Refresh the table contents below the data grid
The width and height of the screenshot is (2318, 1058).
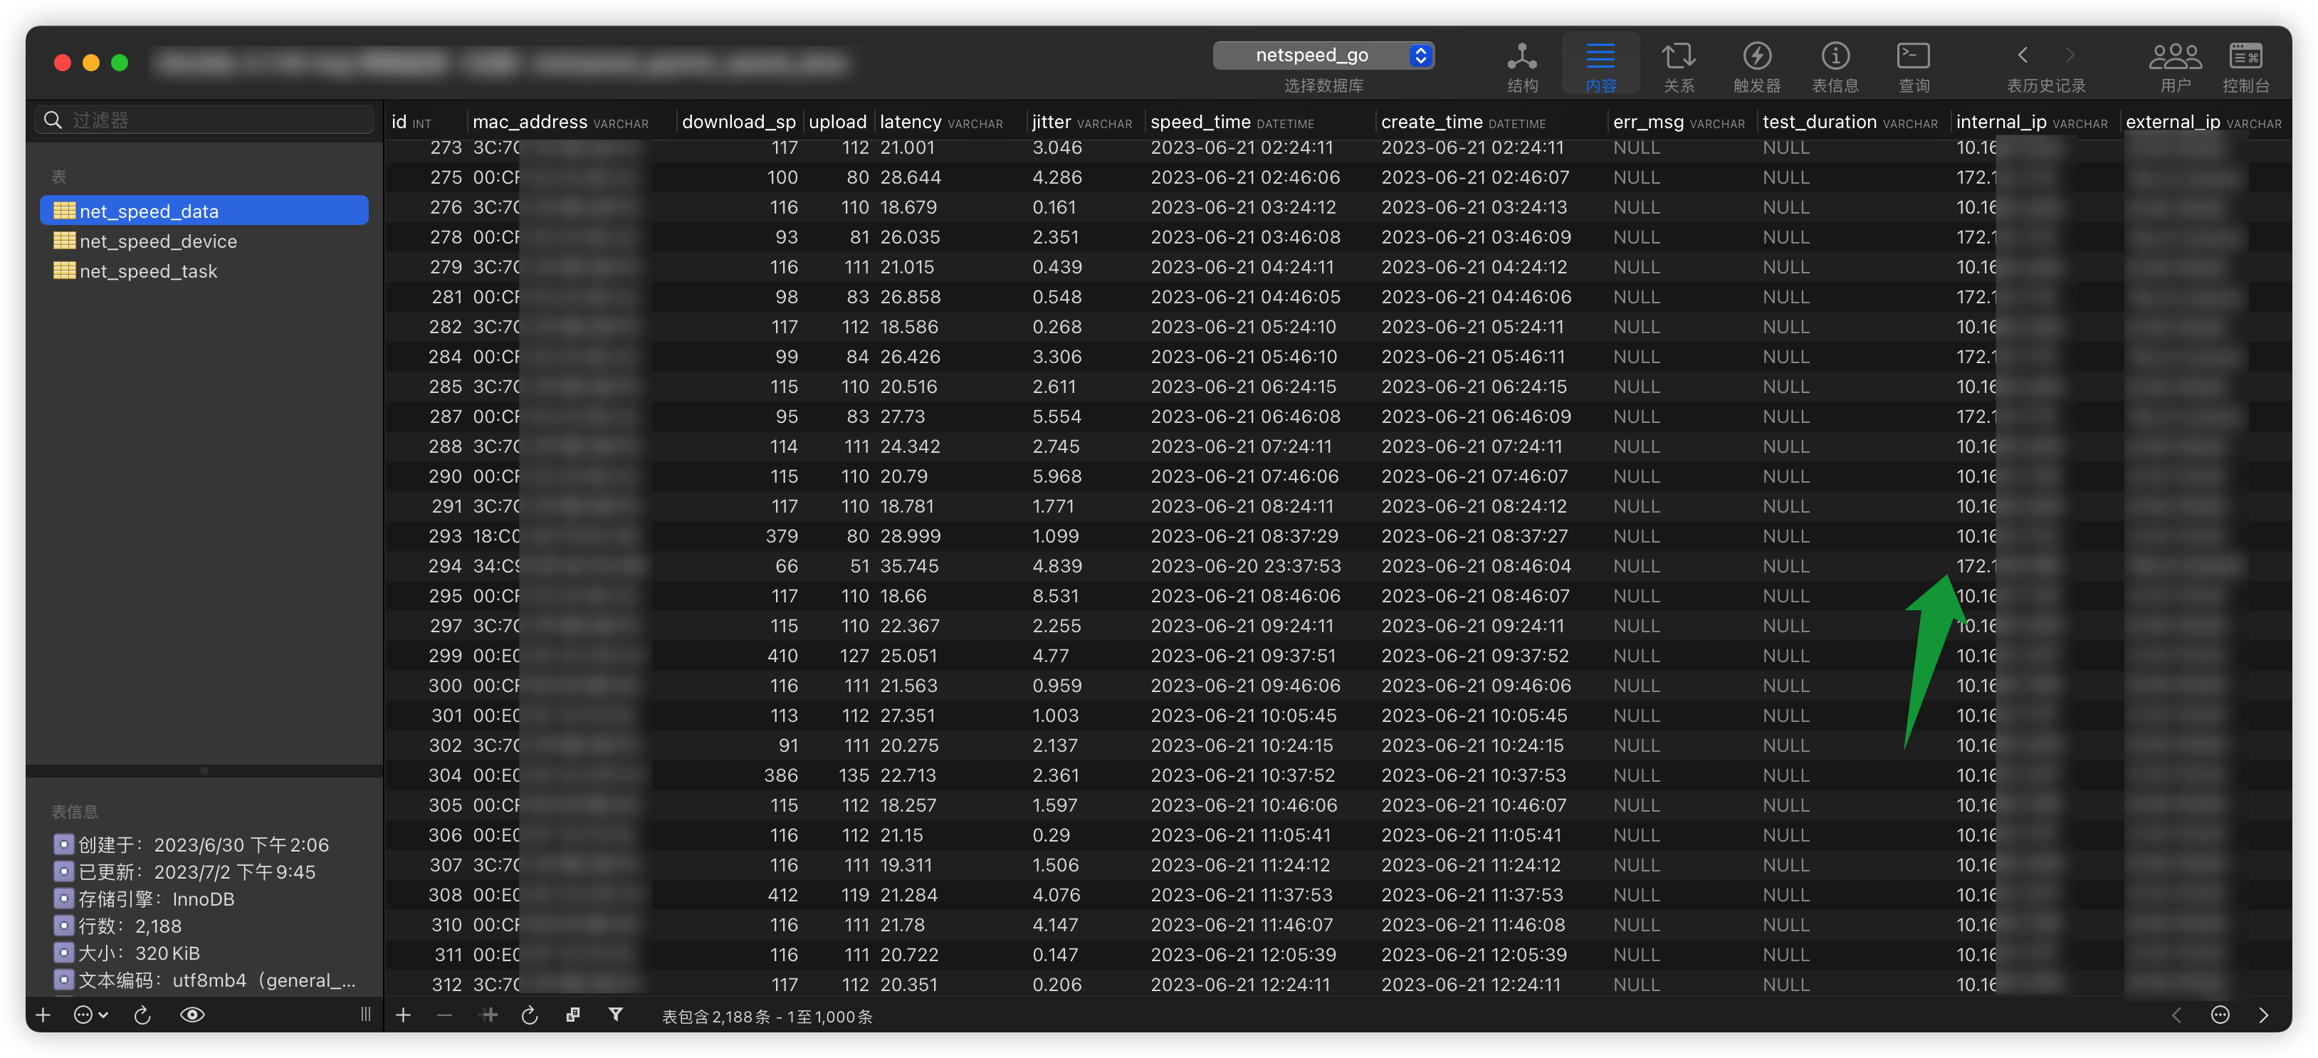[x=530, y=1015]
